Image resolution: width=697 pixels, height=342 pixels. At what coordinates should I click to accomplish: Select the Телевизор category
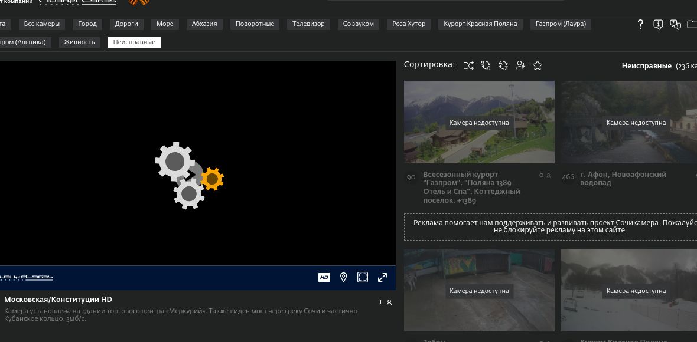[308, 24]
